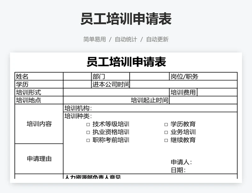
Task: Click the 简单易用 subtitle text
Action: tap(94, 39)
